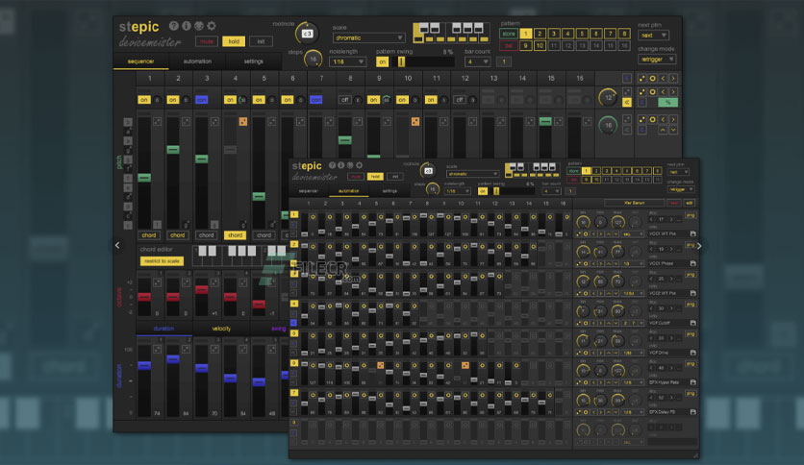Click the top-row randomize dots icon at far right
This screenshot has height=465, width=804.
coord(642,79)
